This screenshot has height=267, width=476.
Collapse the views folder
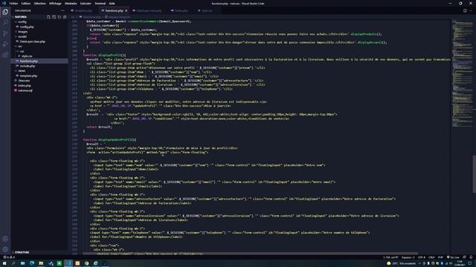pyautogui.click(x=22, y=71)
